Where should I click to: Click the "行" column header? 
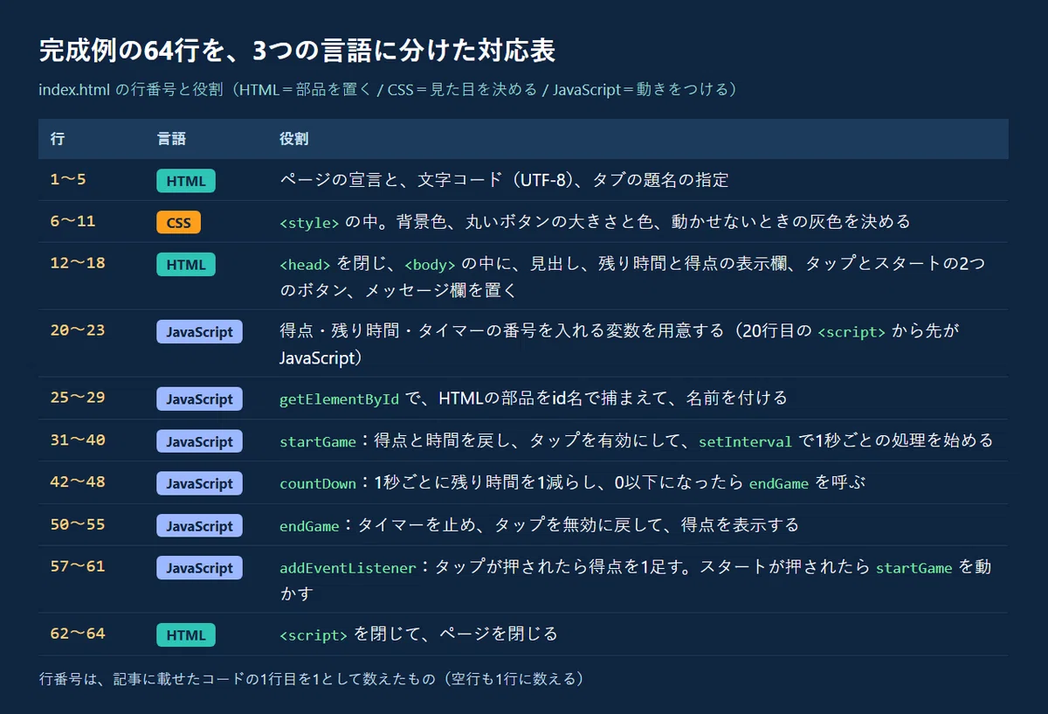click(58, 139)
